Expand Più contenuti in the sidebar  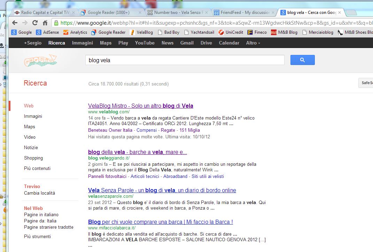(x=37, y=169)
